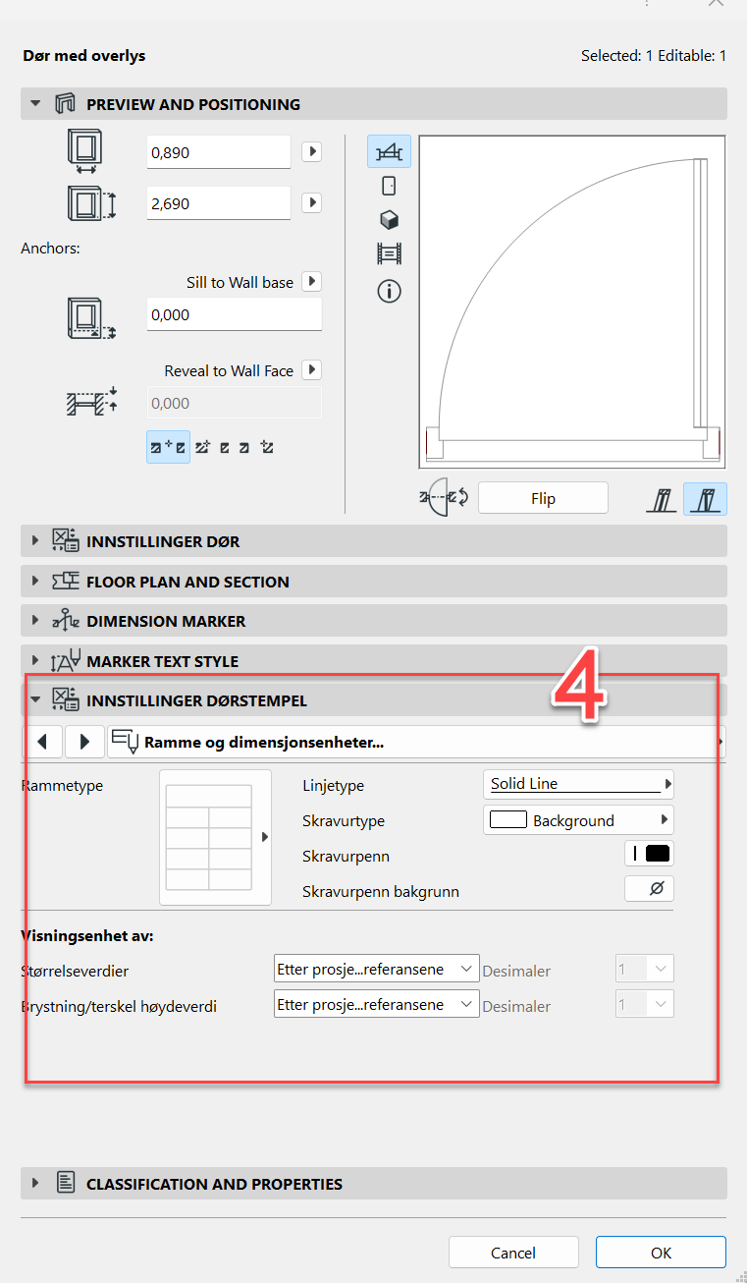This screenshot has width=747, height=1283.
Task: Open the Linjetype Solid Line dropdown
Action: point(578,784)
